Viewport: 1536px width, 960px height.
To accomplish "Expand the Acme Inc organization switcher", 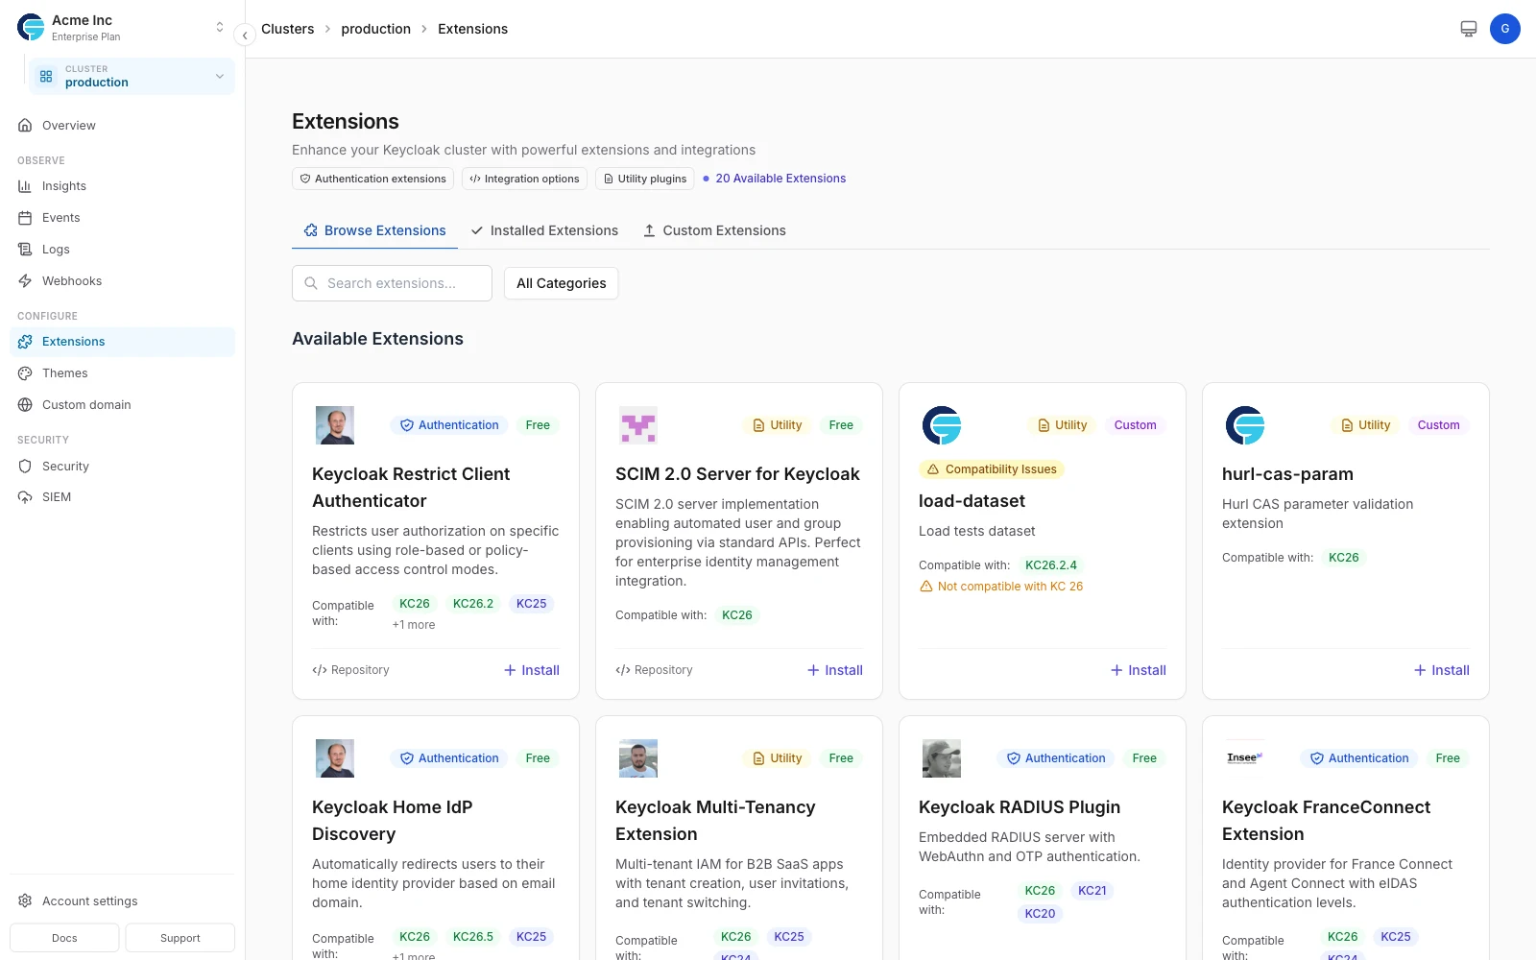I will click(220, 28).
